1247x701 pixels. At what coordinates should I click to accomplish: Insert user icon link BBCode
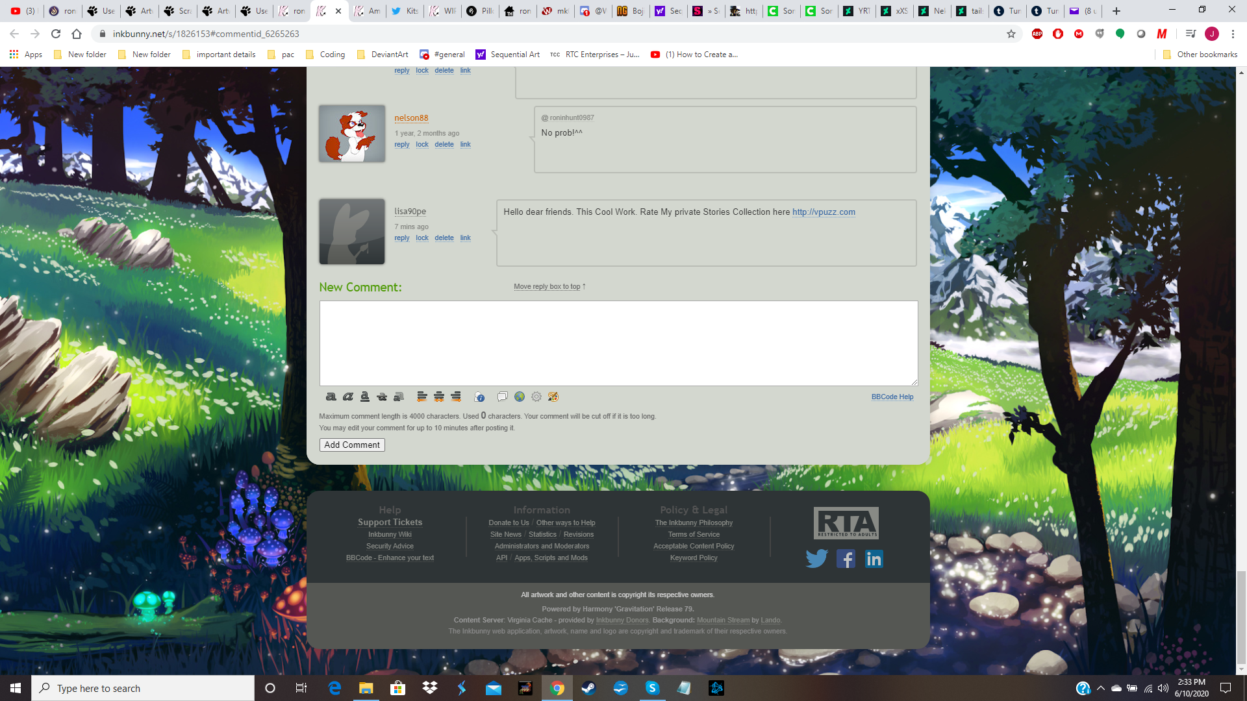479,397
